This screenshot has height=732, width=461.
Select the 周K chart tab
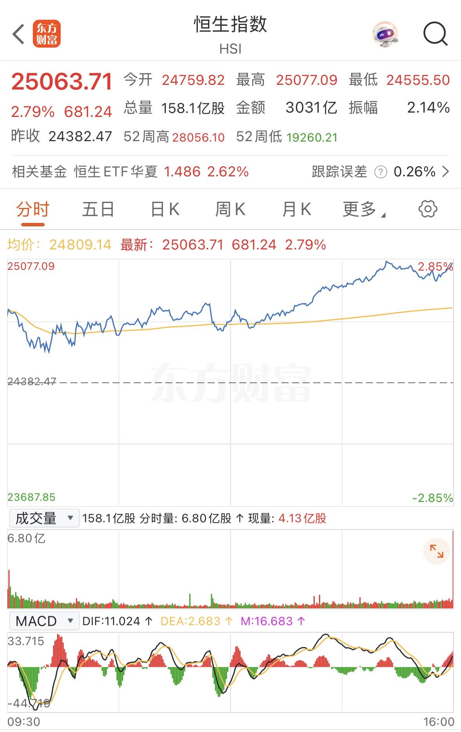pyautogui.click(x=230, y=210)
